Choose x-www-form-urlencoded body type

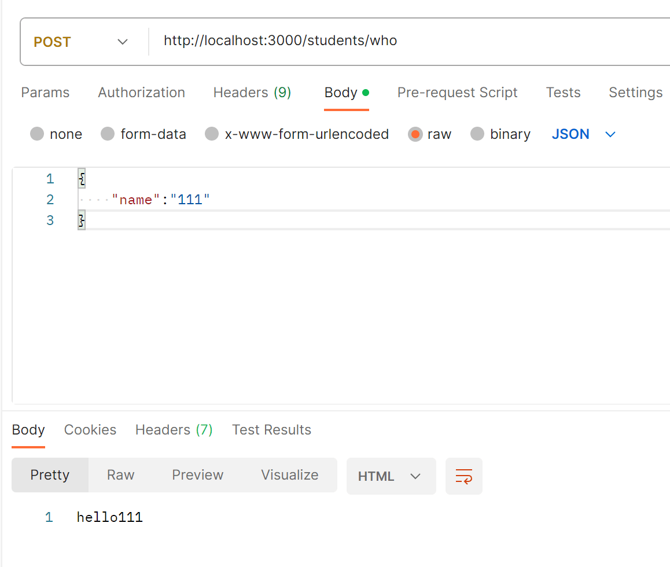[212, 134]
